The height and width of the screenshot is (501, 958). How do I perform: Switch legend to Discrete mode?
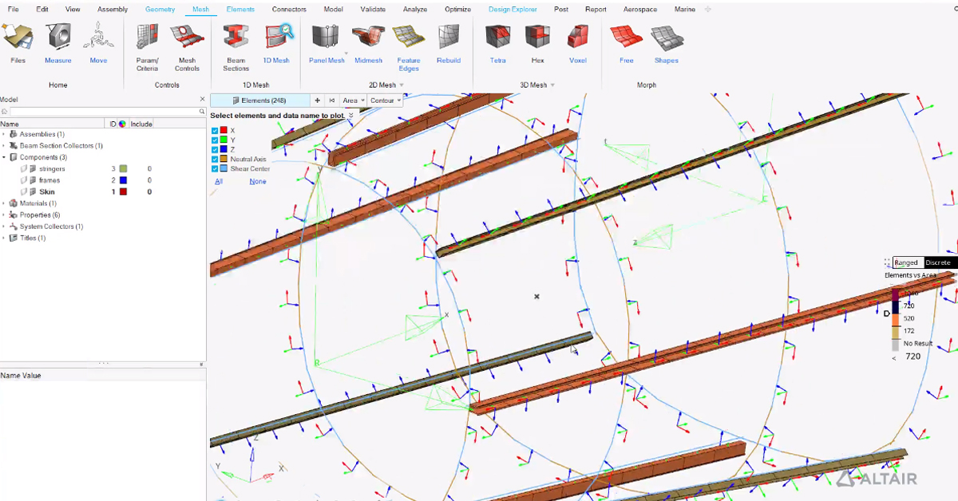pos(938,262)
